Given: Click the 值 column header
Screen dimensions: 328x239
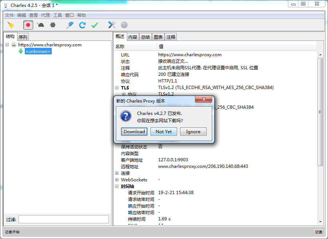Looking at the screenshot, I should pyautogui.click(x=237, y=46).
